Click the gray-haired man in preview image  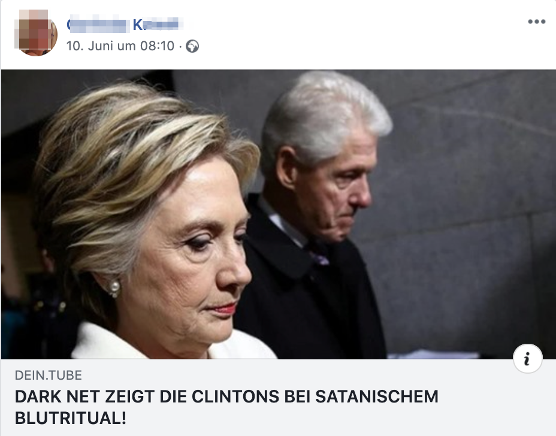point(319,213)
